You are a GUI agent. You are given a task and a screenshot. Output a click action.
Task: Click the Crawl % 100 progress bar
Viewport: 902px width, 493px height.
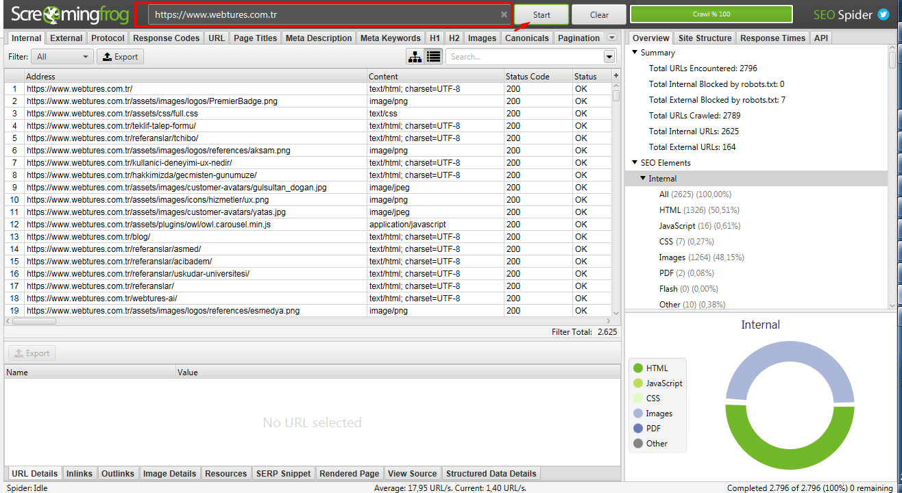[x=711, y=14]
